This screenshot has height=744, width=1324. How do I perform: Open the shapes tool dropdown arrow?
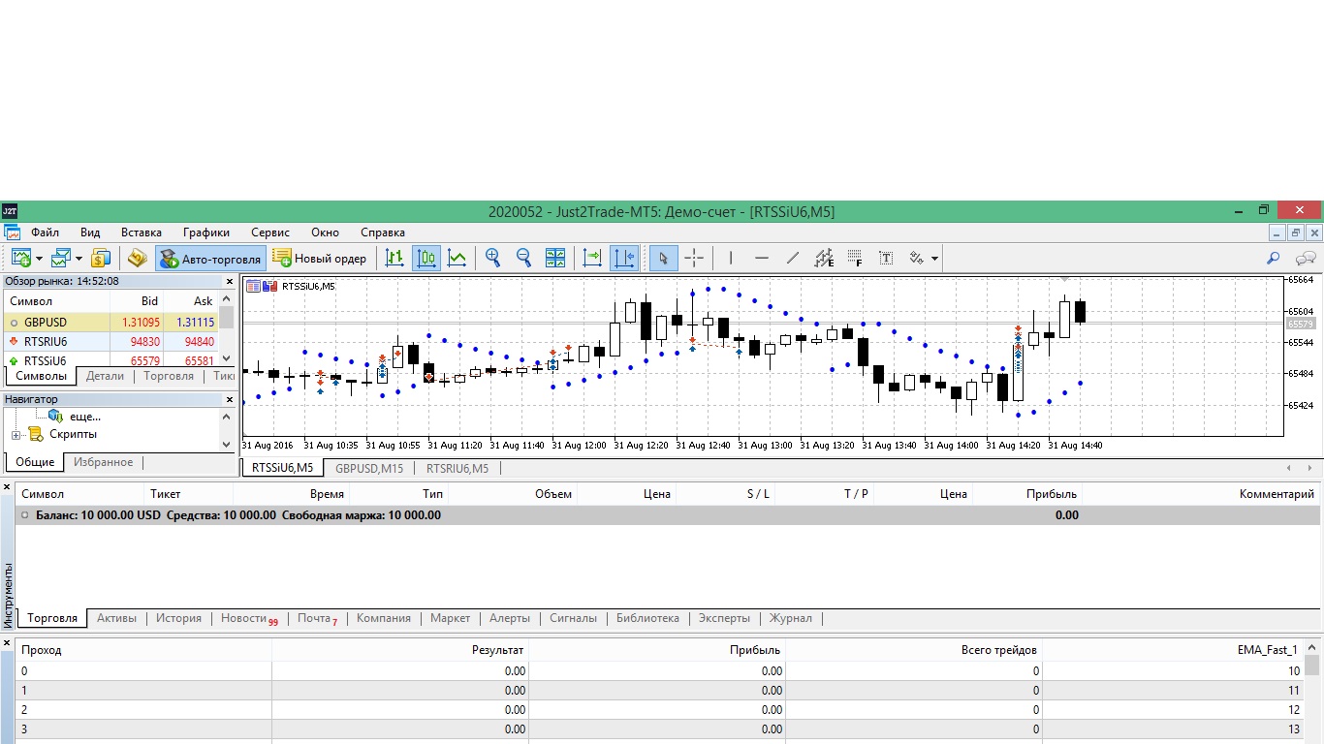coord(934,259)
